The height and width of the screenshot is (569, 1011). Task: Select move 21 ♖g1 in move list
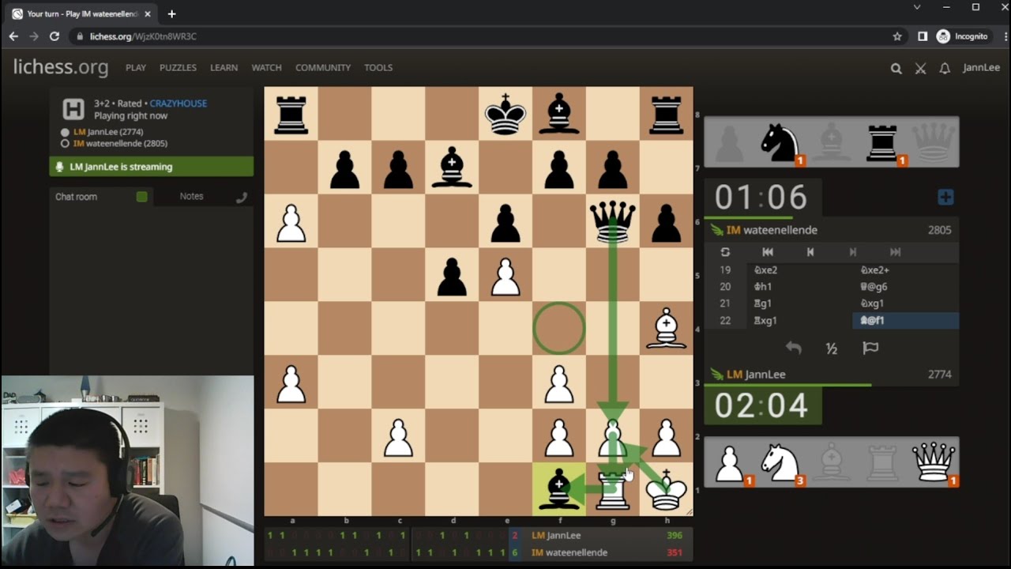(x=799, y=303)
